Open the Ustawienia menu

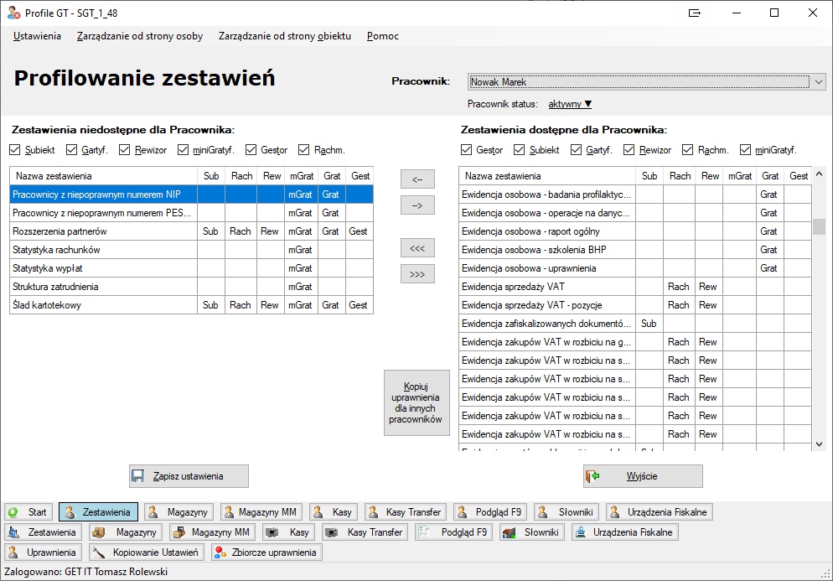click(x=37, y=36)
